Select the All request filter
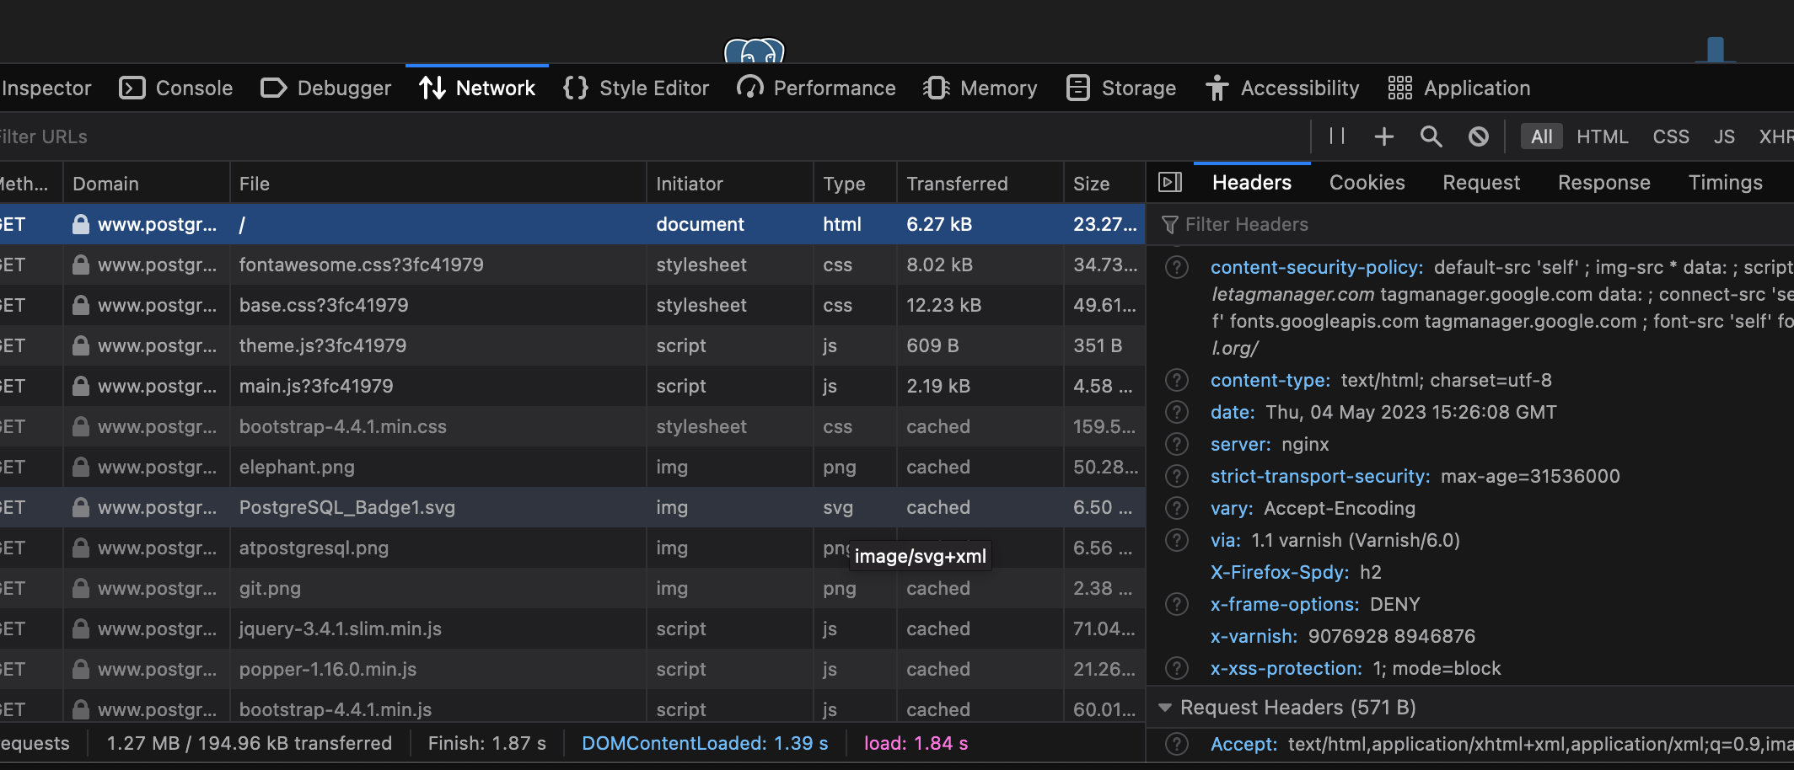The image size is (1794, 770). tap(1541, 136)
